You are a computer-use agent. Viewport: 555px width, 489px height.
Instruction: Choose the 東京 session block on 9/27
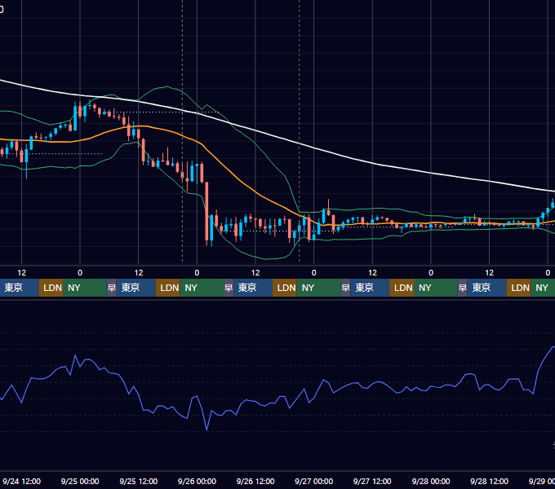(x=371, y=288)
